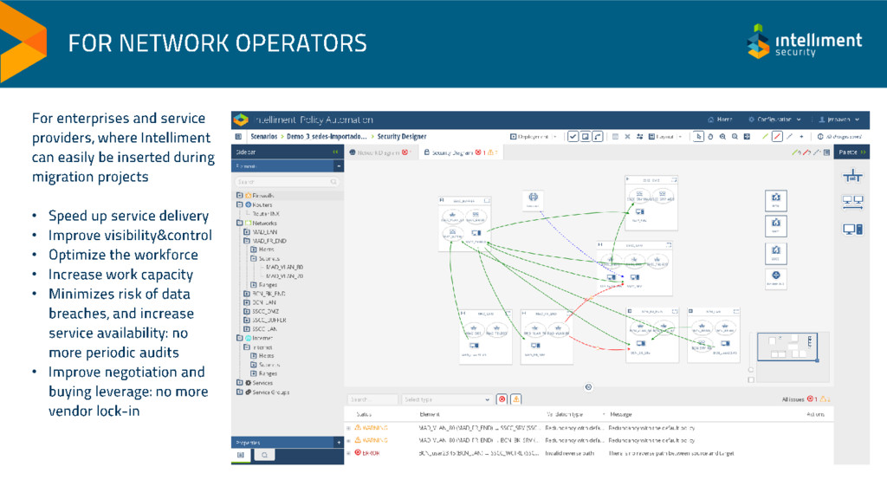This screenshot has height=499, width=887.
Task: Open the Layout dropdown
Action: click(x=665, y=136)
